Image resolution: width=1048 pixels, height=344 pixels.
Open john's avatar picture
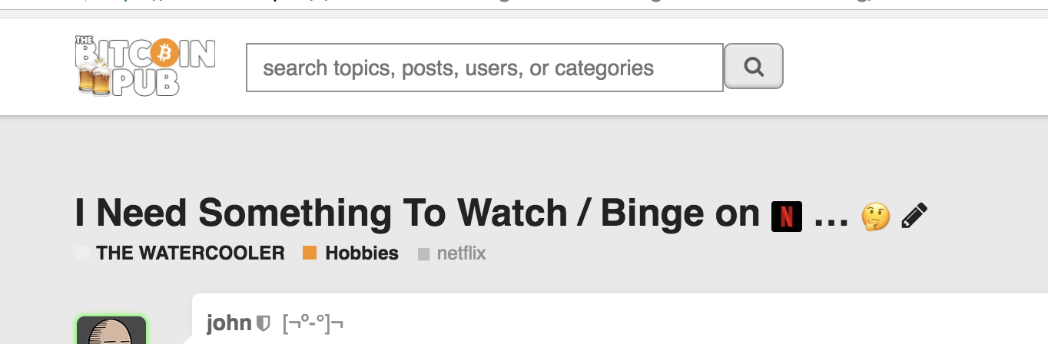111,332
